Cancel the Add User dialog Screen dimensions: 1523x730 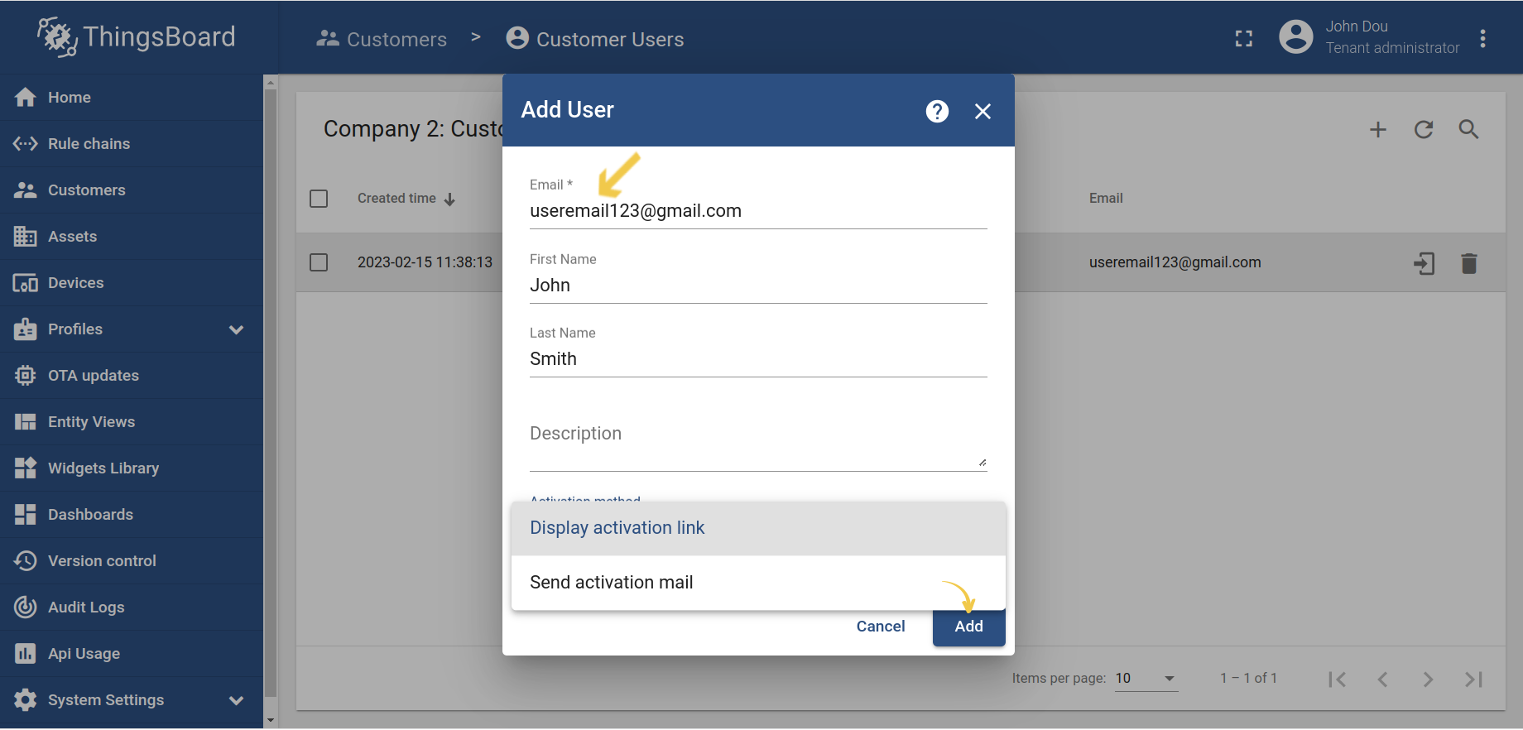coord(880,627)
